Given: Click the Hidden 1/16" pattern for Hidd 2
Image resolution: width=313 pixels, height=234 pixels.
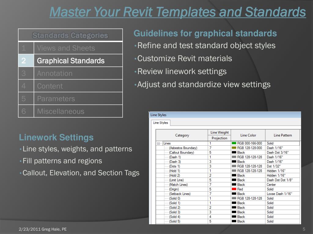Looking at the screenshot, I should click(x=283, y=175).
